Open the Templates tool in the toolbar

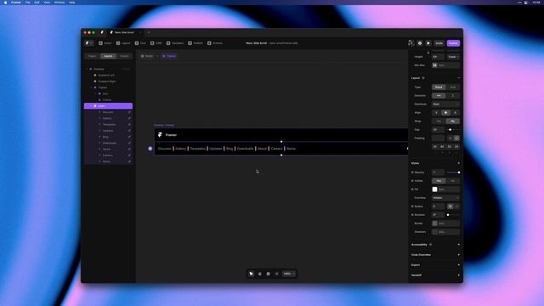(175, 43)
